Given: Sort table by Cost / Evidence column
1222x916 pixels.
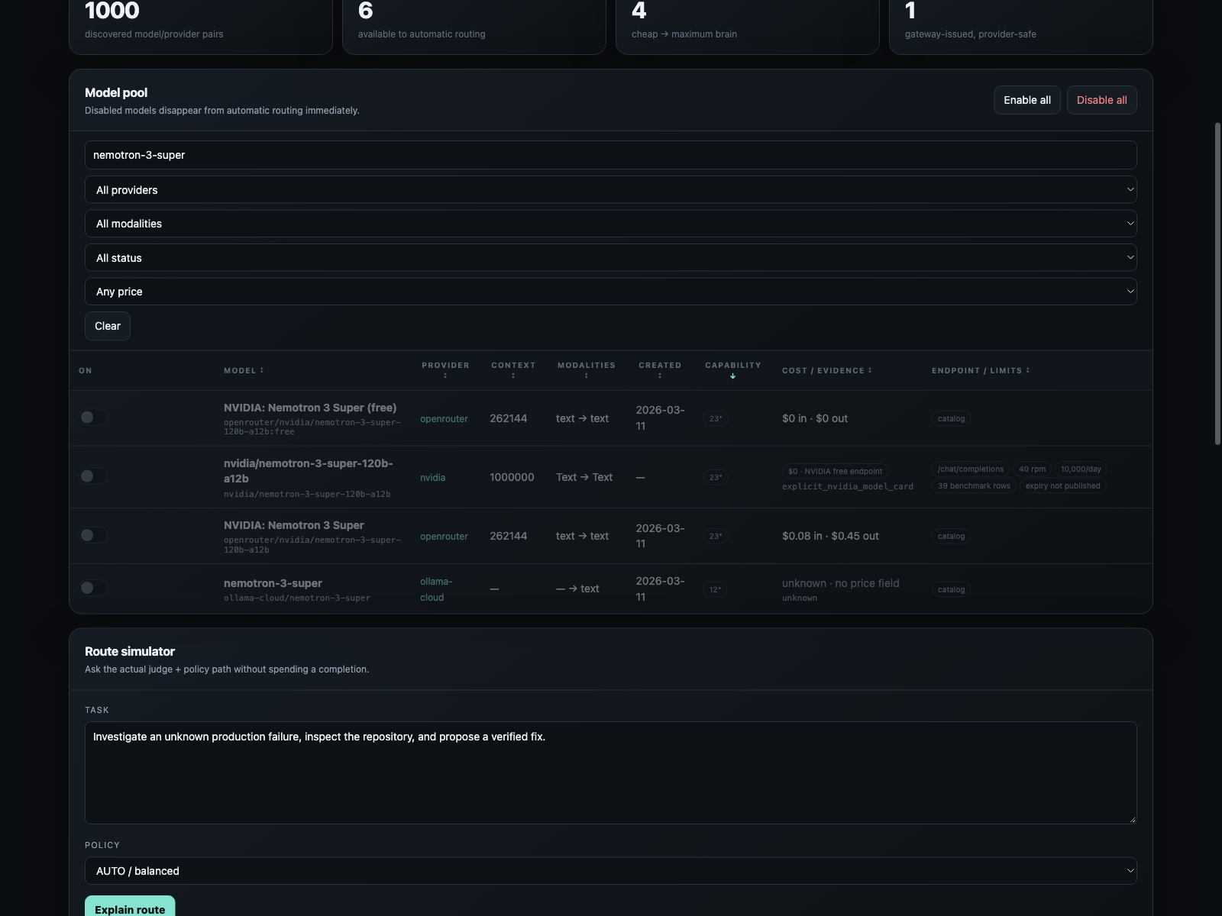Looking at the screenshot, I should click(x=826, y=370).
